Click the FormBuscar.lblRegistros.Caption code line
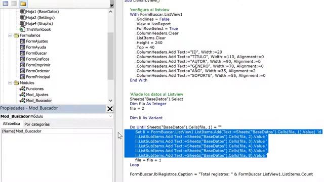Image resolution: width=324 pixels, height=182 pixels. [221, 174]
